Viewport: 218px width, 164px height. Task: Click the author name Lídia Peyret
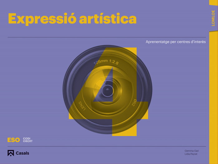coord(191,154)
